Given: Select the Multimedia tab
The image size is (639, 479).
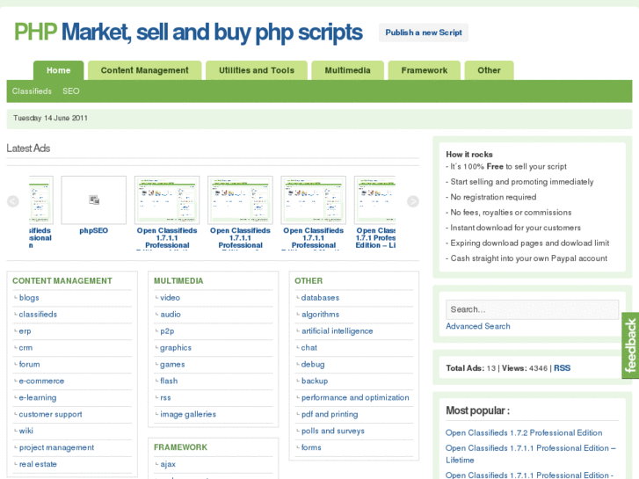Looking at the screenshot, I should coord(348,70).
